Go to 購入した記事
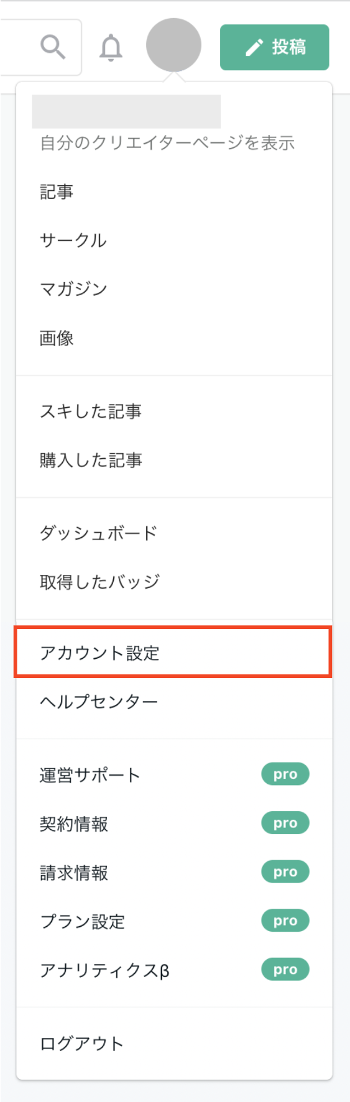The height and width of the screenshot is (1102, 350). (174, 460)
